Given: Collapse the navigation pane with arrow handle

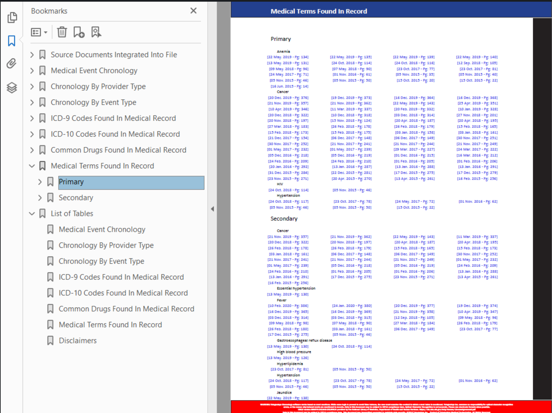Looking at the screenshot, I should point(212,209).
